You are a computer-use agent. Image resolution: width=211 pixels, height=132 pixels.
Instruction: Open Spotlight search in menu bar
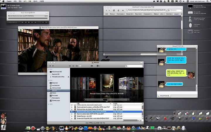(x=207, y=1)
